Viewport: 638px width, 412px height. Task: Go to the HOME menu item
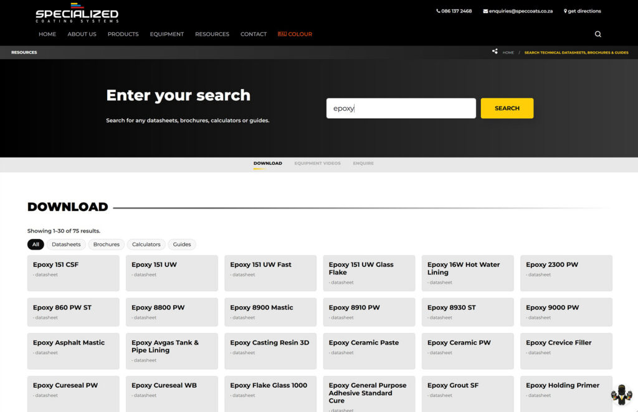click(x=47, y=34)
